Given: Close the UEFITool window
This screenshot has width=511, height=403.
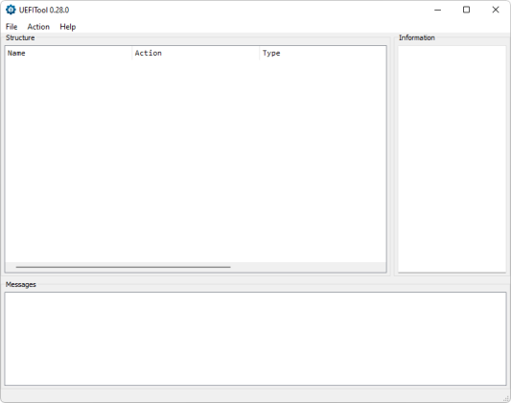Looking at the screenshot, I should [496, 10].
